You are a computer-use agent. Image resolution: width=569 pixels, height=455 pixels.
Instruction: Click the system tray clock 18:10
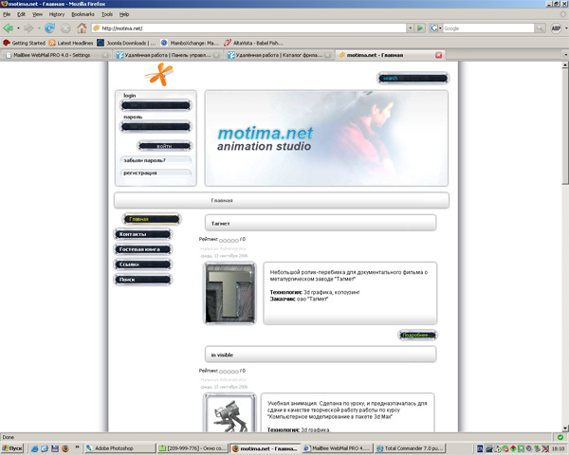click(x=558, y=448)
